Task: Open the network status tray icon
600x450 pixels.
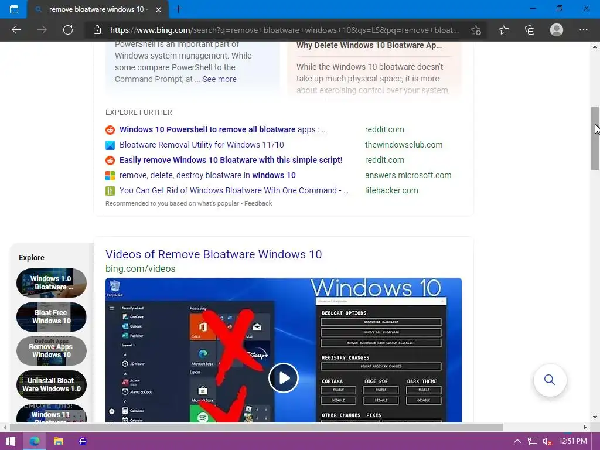Action: click(532, 441)
